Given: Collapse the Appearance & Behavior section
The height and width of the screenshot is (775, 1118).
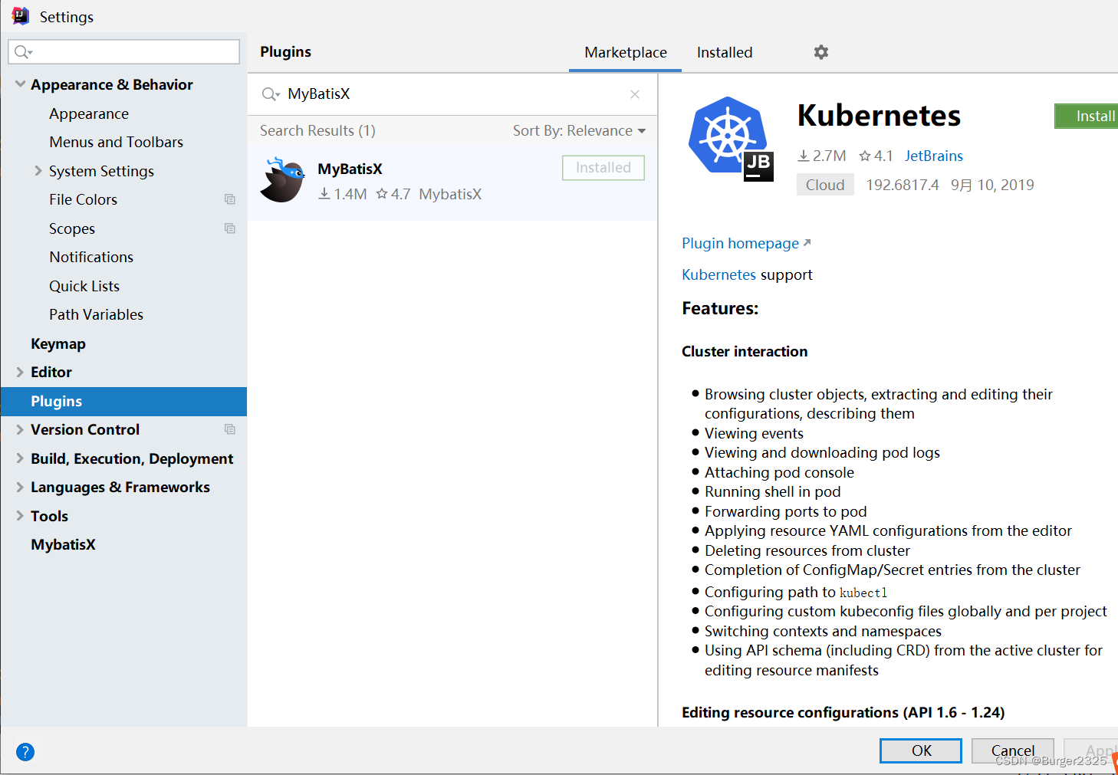Looking at the screenshot, I should tap(21, 84).
